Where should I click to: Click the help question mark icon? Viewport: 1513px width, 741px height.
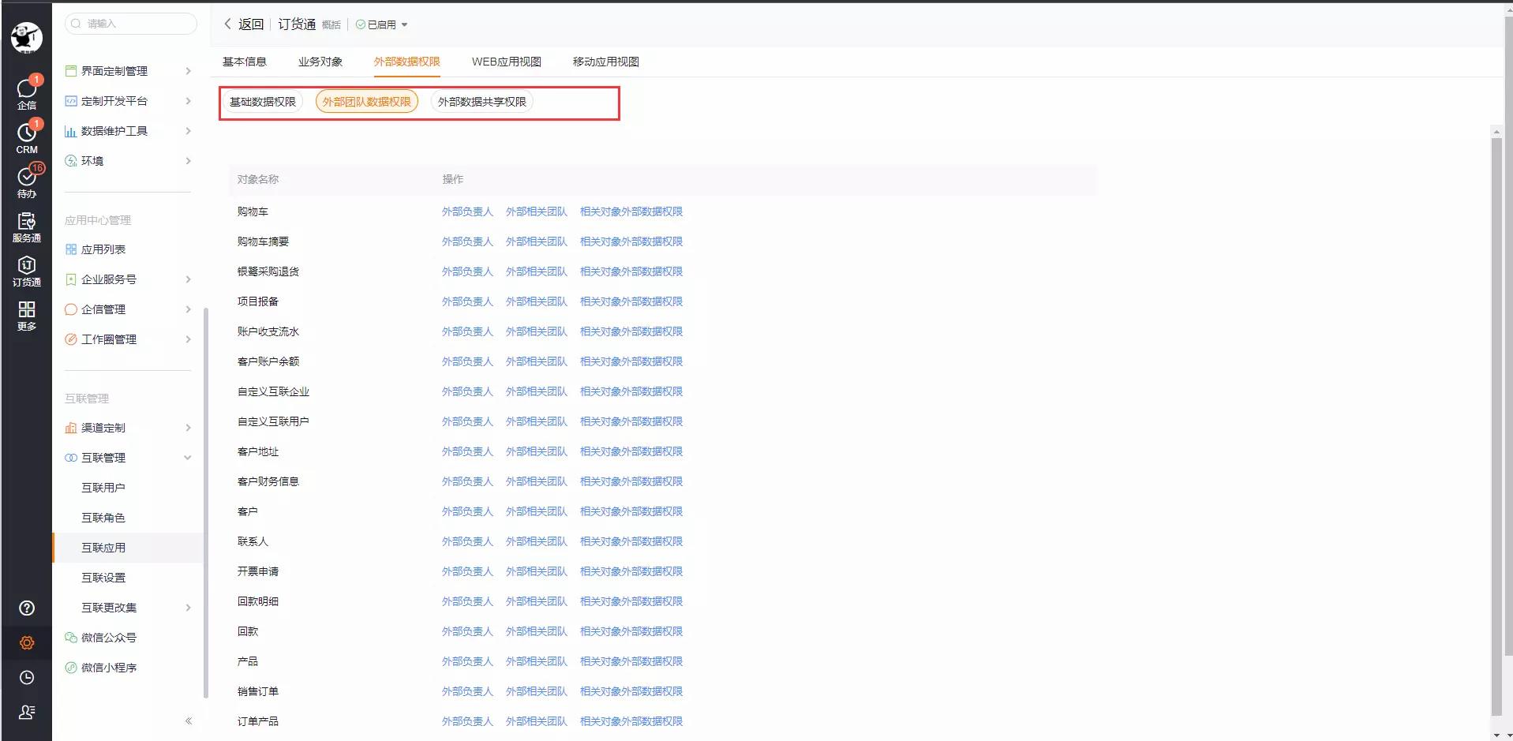coord(27,608)
